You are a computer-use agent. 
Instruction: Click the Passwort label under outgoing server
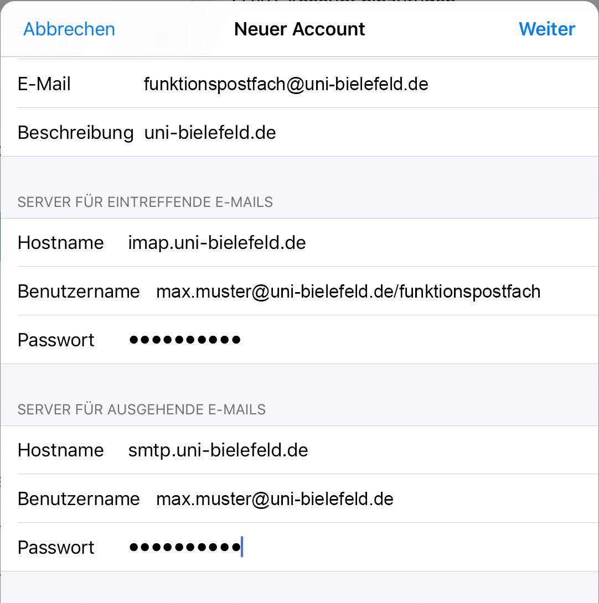point(56,547)
